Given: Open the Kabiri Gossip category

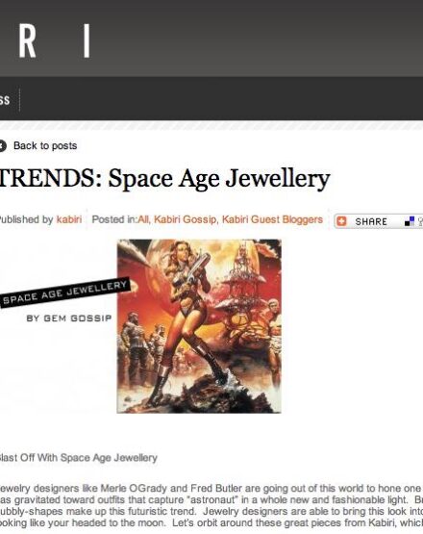Looking at the screenshot, I should 186,219.
